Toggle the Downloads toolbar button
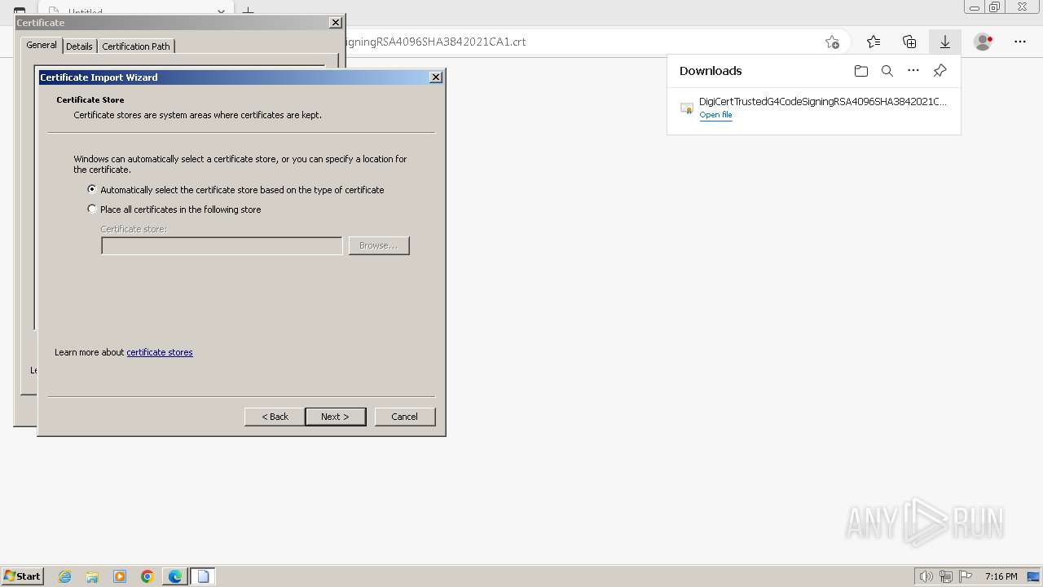The image size is (1043, 587). pyautogui.click(x=945, y=42)
